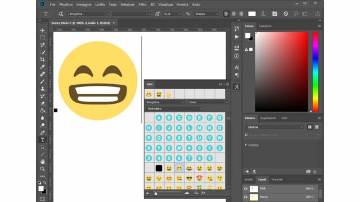Select the Clone Stamp tool

tap(42, 89)
